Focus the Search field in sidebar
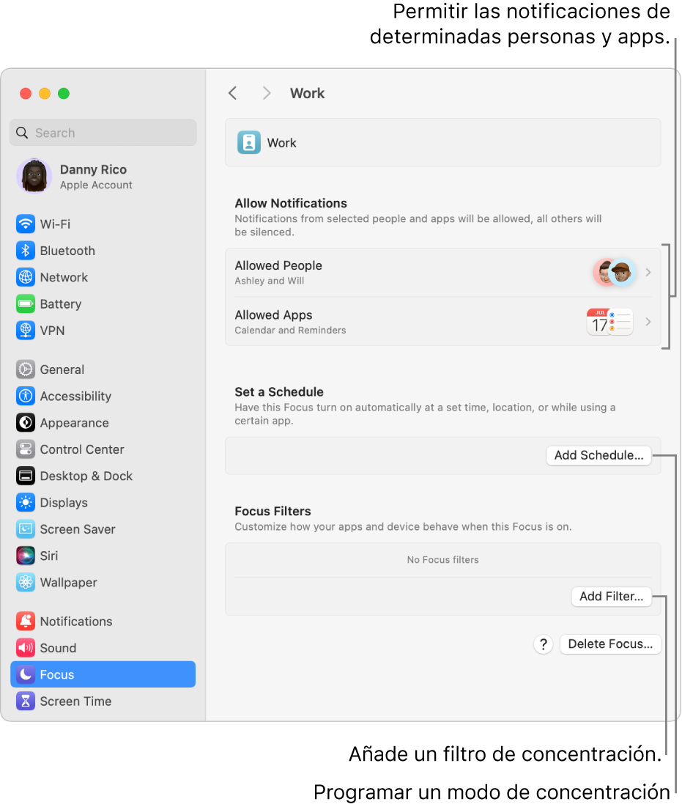This screenshot has height=807, width=682. 103,133
